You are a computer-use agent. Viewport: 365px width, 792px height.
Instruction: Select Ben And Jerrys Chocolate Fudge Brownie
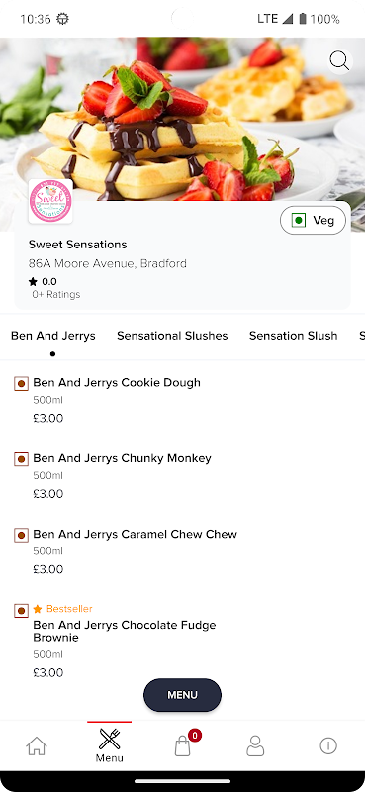[x=125, y=631]
